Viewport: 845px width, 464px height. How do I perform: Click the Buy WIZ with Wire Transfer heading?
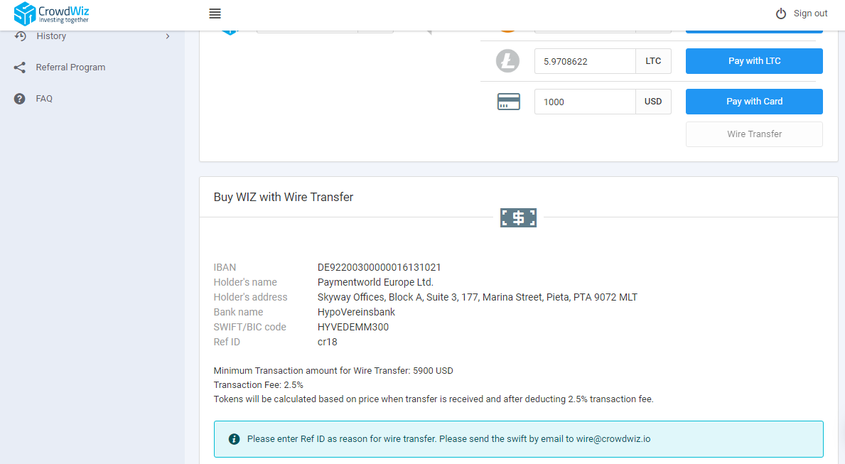pos(284,198)
